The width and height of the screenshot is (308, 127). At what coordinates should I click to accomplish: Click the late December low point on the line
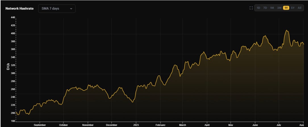pos(132,102)
